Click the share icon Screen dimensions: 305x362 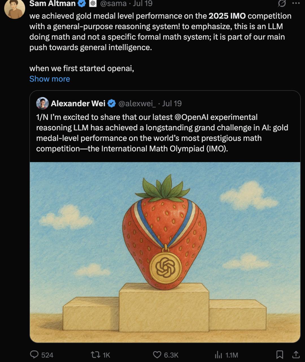point(296,354)
